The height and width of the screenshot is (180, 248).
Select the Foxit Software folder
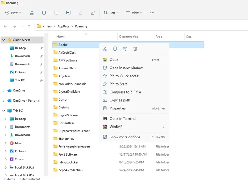68,154
